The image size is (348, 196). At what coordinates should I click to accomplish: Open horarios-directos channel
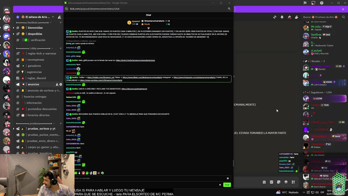(38, 115)
